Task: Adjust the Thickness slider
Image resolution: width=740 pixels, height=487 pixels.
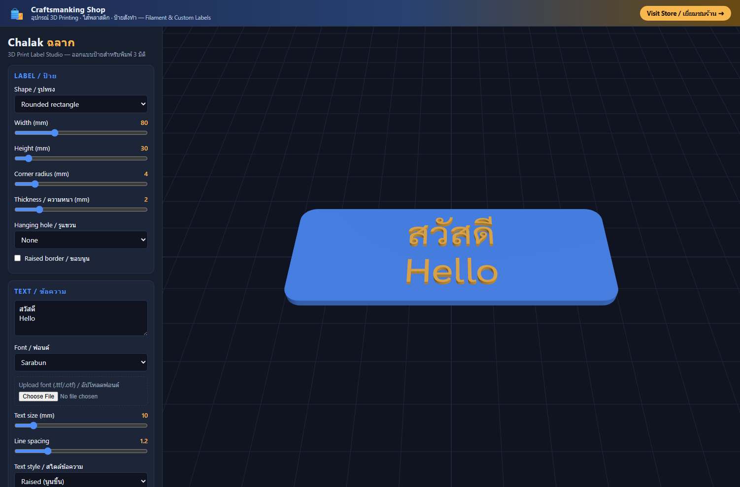Action: tap(81, 210)
